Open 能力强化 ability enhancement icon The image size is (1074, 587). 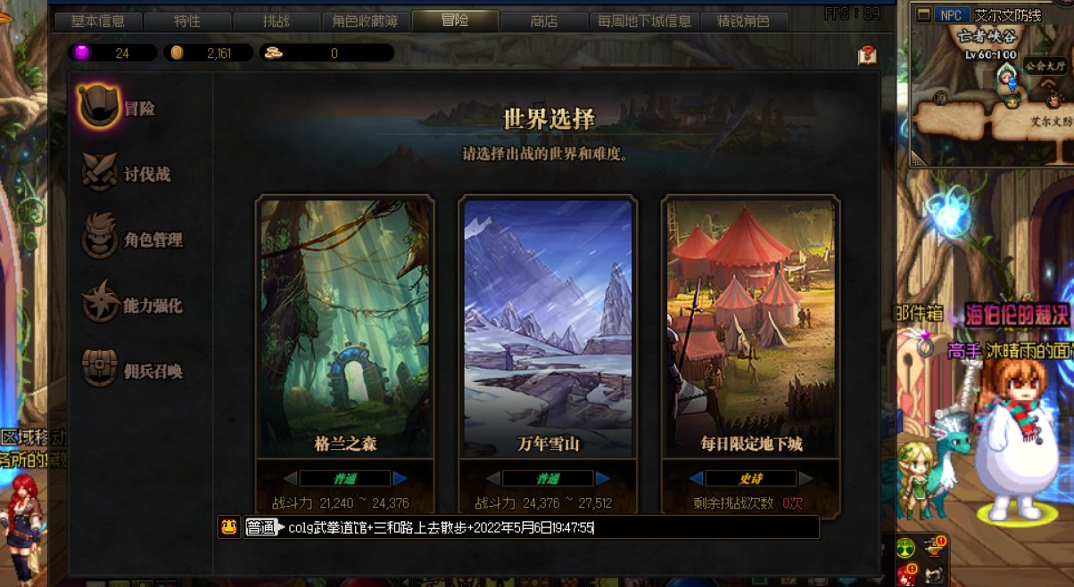point(100,304)
